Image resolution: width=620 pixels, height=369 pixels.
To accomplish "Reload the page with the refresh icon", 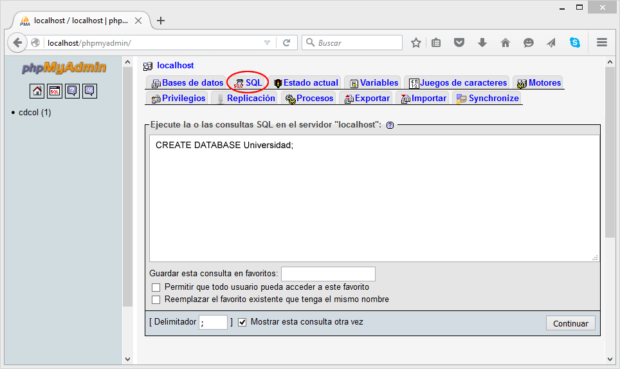I will pos(287,43).
